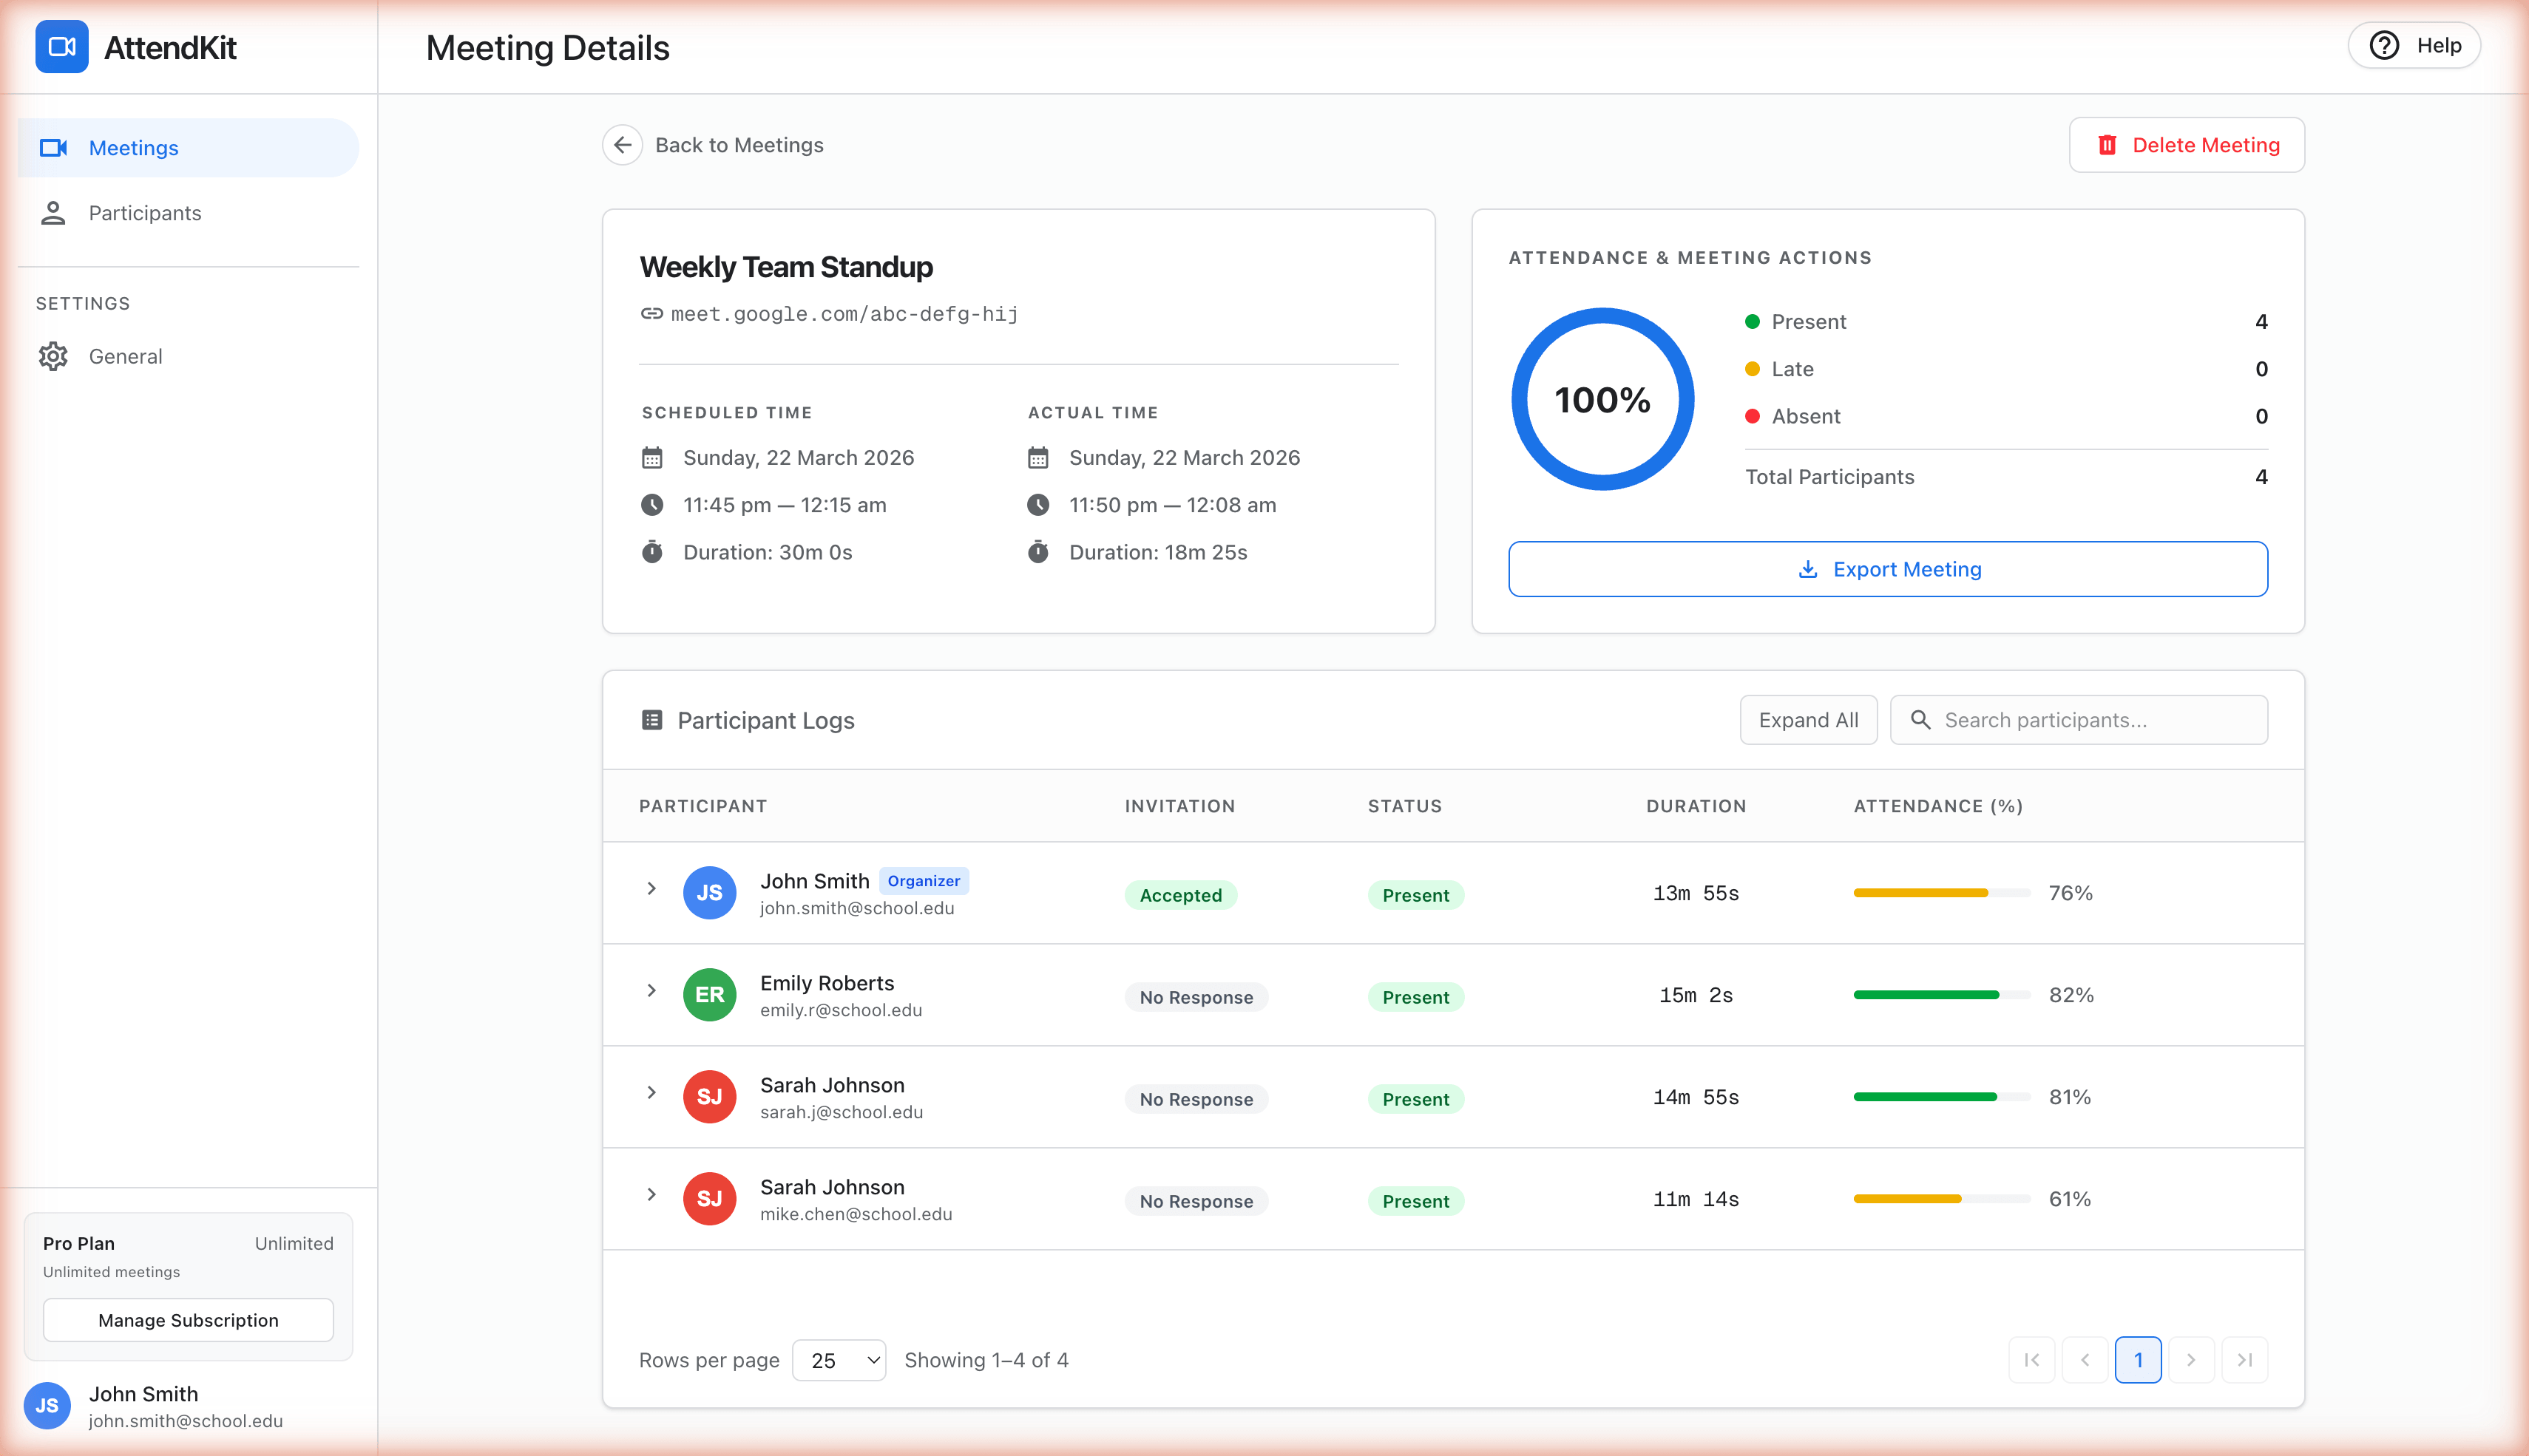Viewport: 2529px width, 1456px height.
Task: Open General settings in the sidebar
Action: [188, 356]
